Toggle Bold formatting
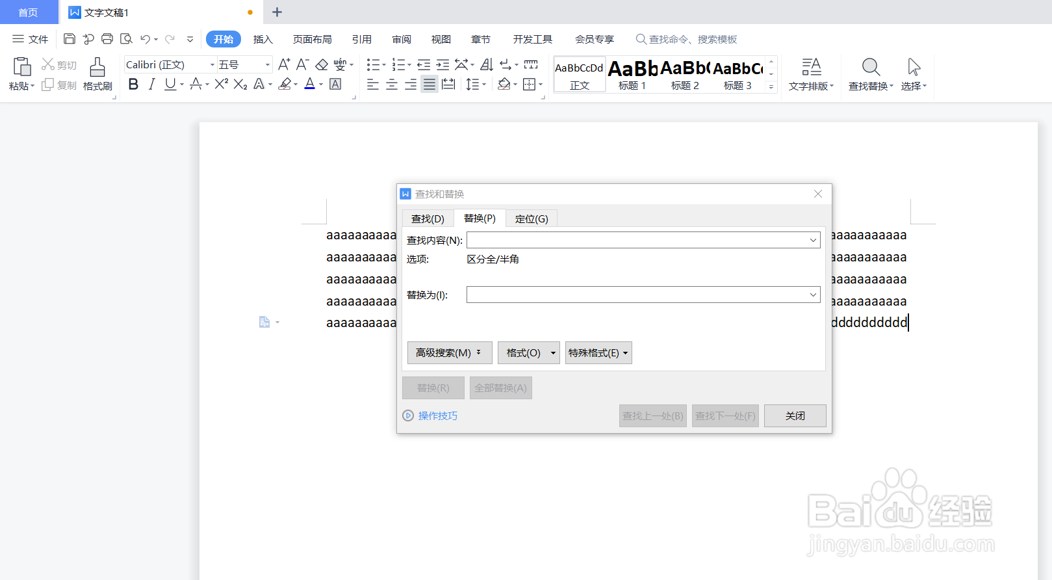This screenshot has width=1052, height=580. 133,84
